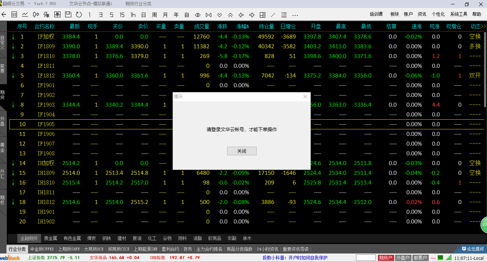The image size is (487, 262).
Task: Click the hollow right arrow icon
Action: [252, 15]
